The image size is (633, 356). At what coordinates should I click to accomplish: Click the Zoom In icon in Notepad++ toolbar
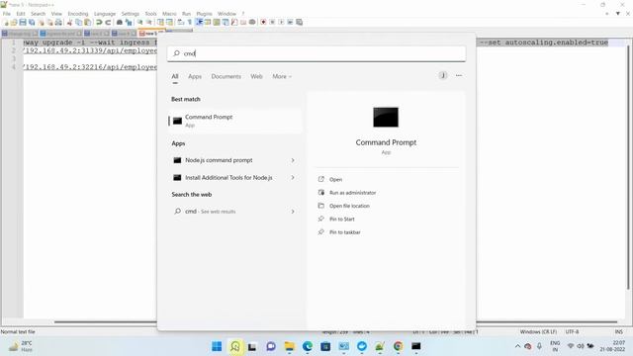(x=140, y=22)
